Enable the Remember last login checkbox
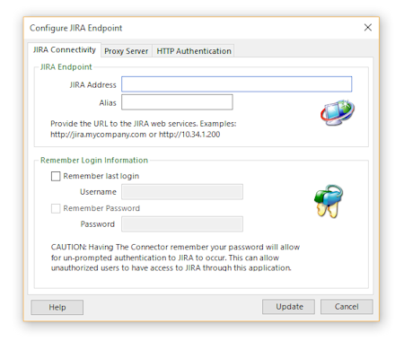This screenshot has width=404, height=341. [56, 176]
